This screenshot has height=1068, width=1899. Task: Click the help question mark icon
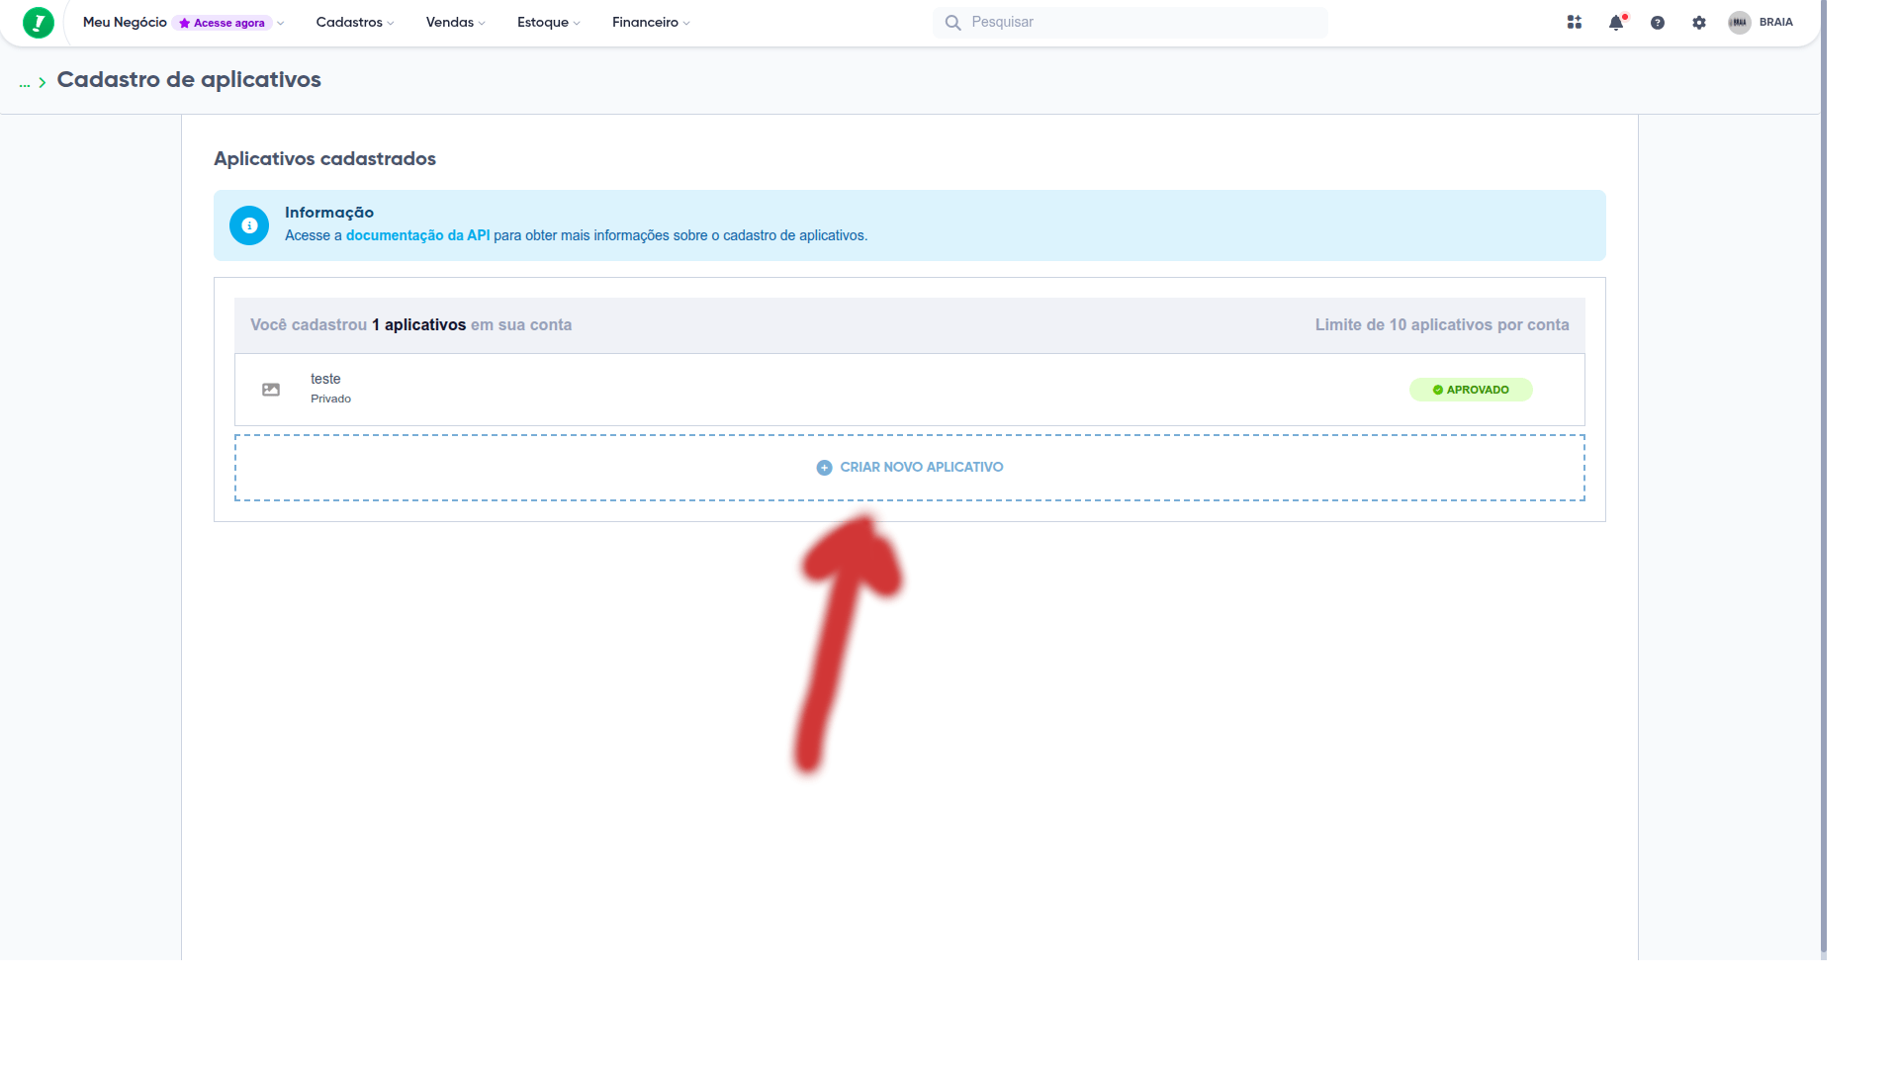click(1657, 23)
